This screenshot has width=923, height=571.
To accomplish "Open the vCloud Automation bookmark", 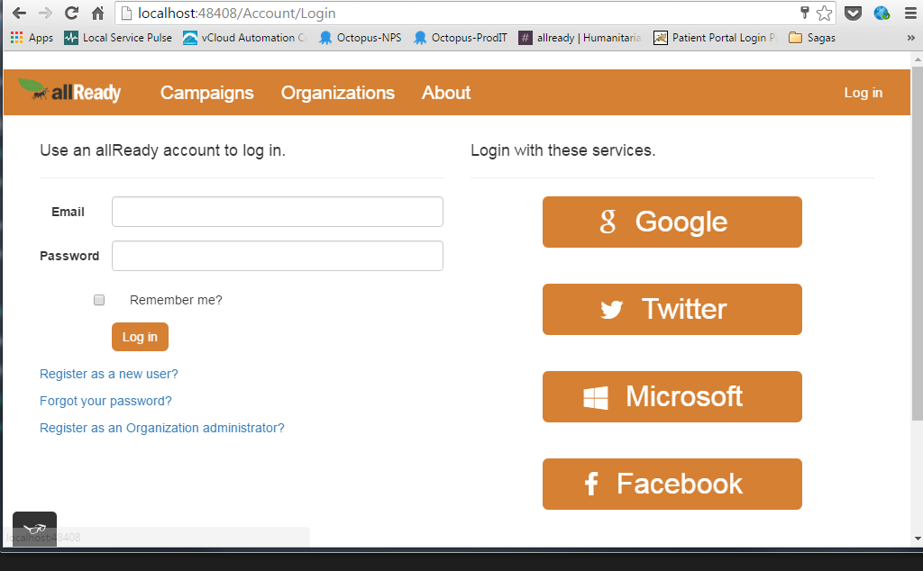I will (244, 38).
